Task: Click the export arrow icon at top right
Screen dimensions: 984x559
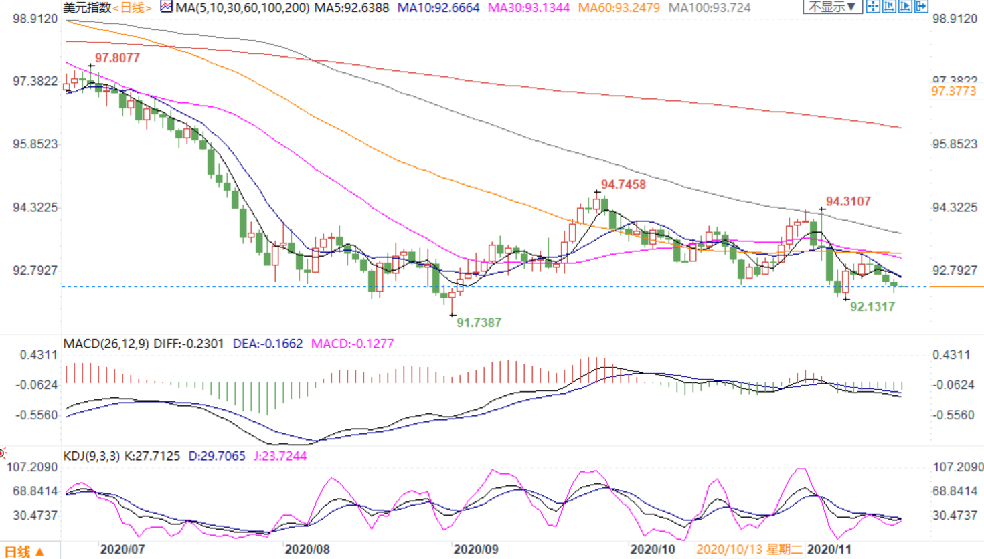Action: (921, 6)
